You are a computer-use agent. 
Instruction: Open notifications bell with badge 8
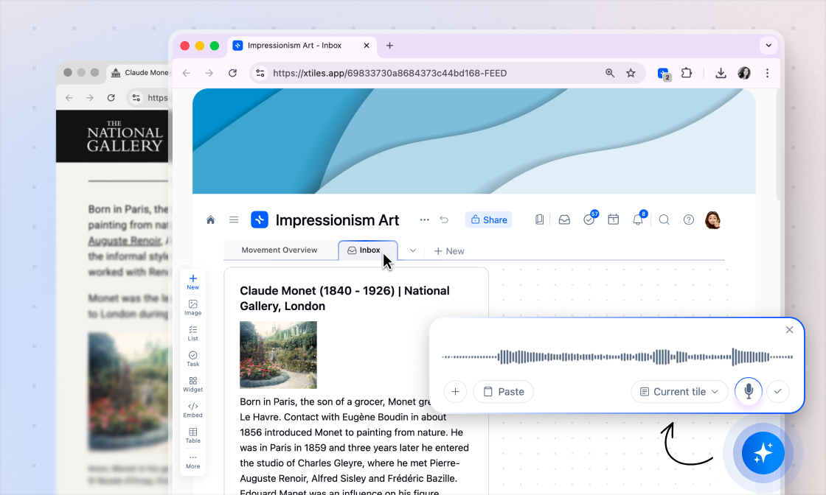[x=638, y=220]
